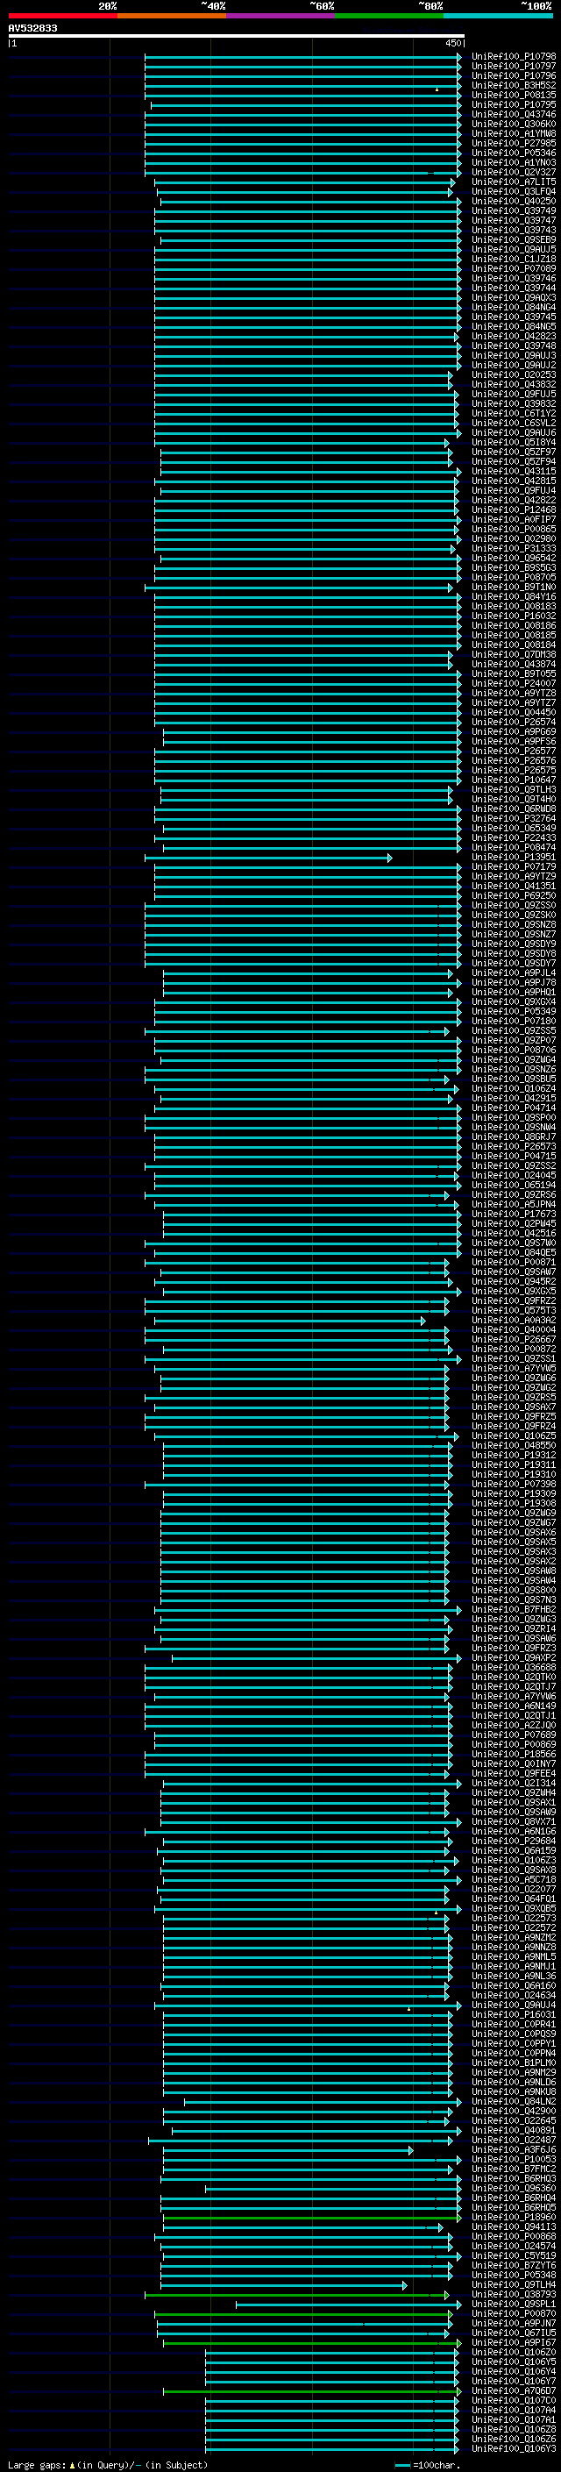
Task: Open hit UniRef100_C1JZ18
Action: pyautogui.click(x=514, y=259)
